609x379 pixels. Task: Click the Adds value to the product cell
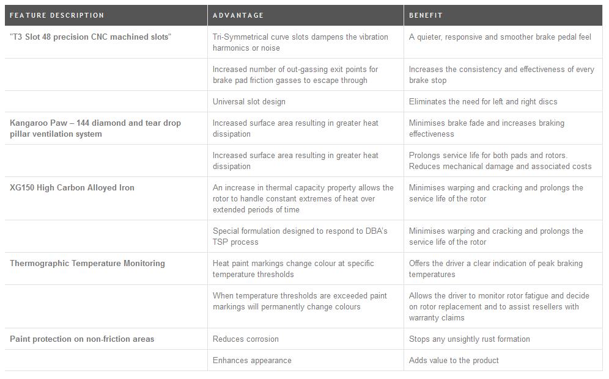pos(454,361)
